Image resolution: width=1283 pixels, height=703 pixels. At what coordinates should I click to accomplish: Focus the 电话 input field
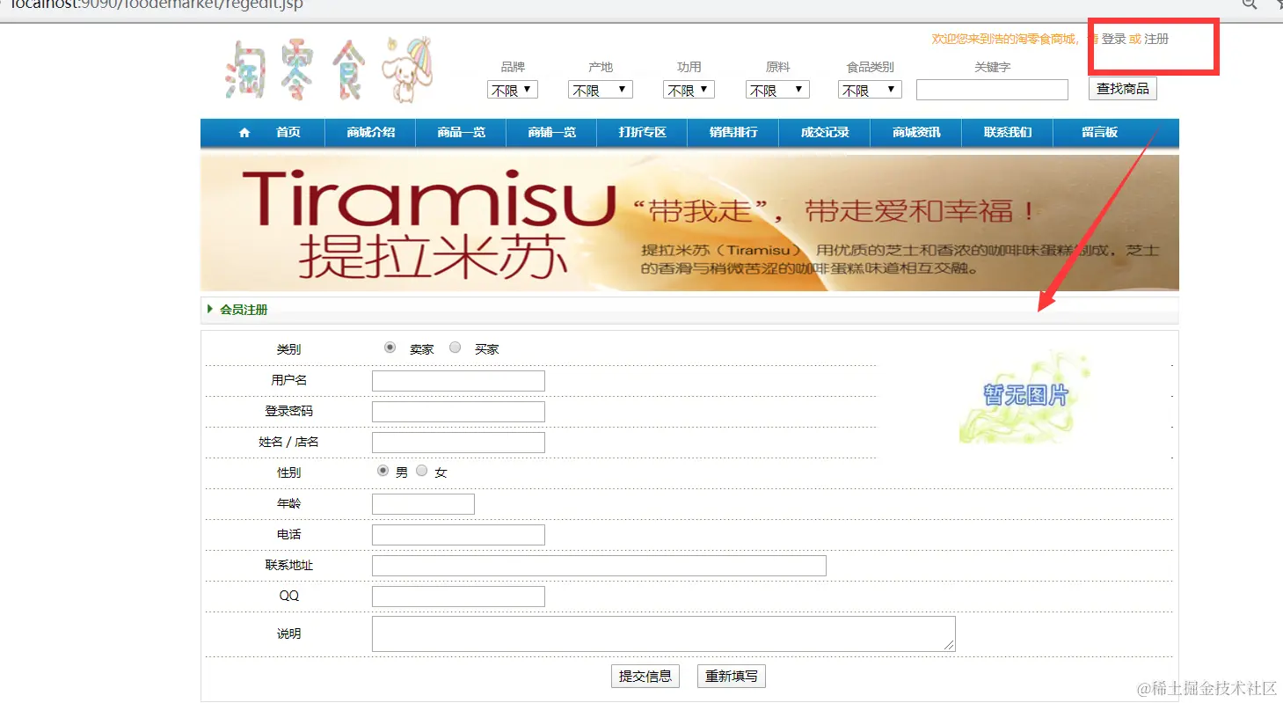click(458, 535)
